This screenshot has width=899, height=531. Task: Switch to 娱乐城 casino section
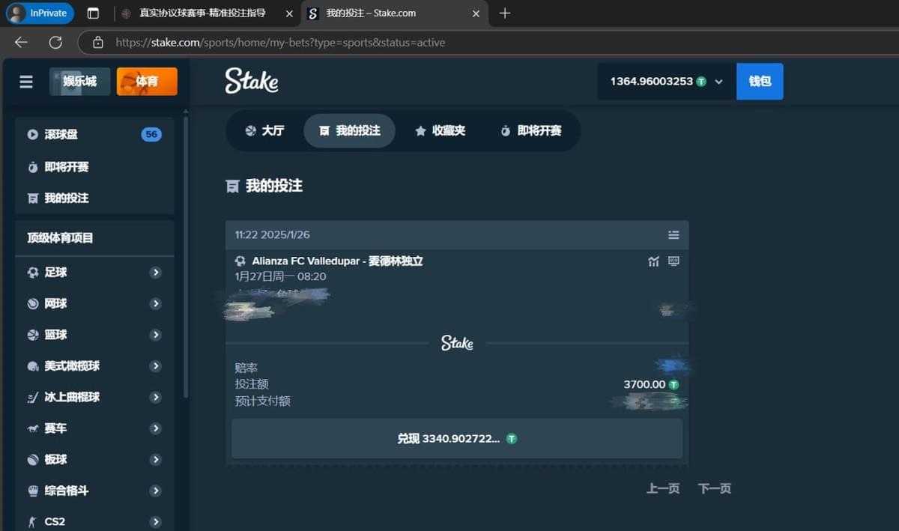(80, 82)
